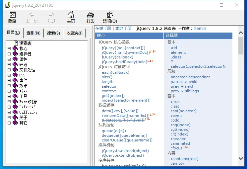Select the Callbacks tree item label
Screen dimensions: 247x169
click(29, 112)
